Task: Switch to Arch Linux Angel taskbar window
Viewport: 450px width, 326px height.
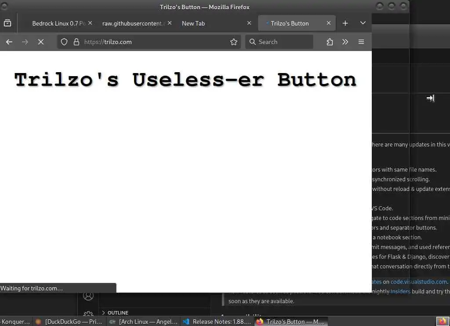Action: (143, 322)
